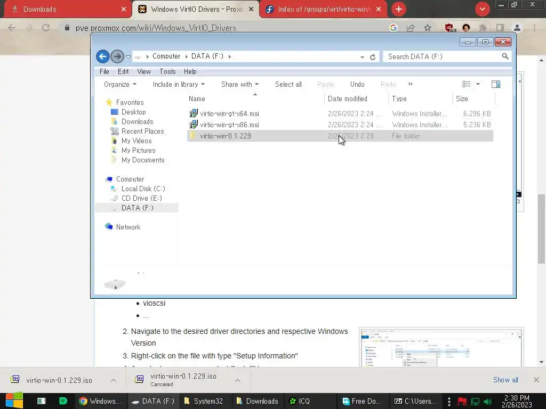Click the x86 msi installer icon

pos(193,125)
